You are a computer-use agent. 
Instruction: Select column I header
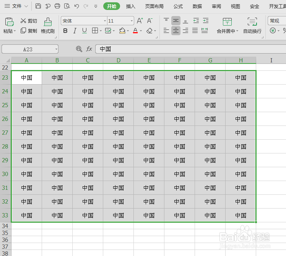click(271, 60)
